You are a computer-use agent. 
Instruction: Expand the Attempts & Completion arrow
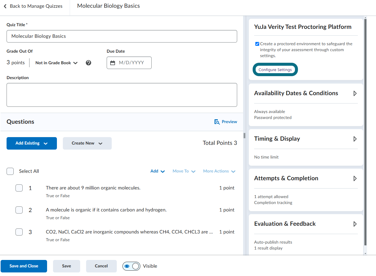click(x=355, y=178)
